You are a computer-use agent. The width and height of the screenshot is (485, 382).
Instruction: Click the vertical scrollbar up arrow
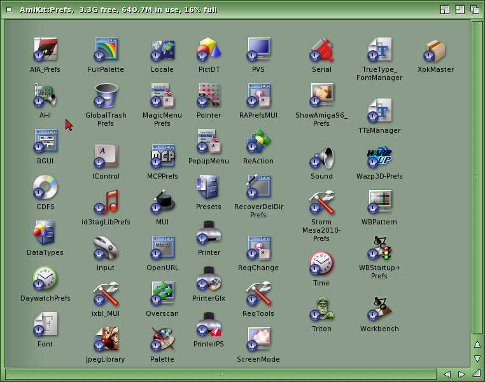477,344
